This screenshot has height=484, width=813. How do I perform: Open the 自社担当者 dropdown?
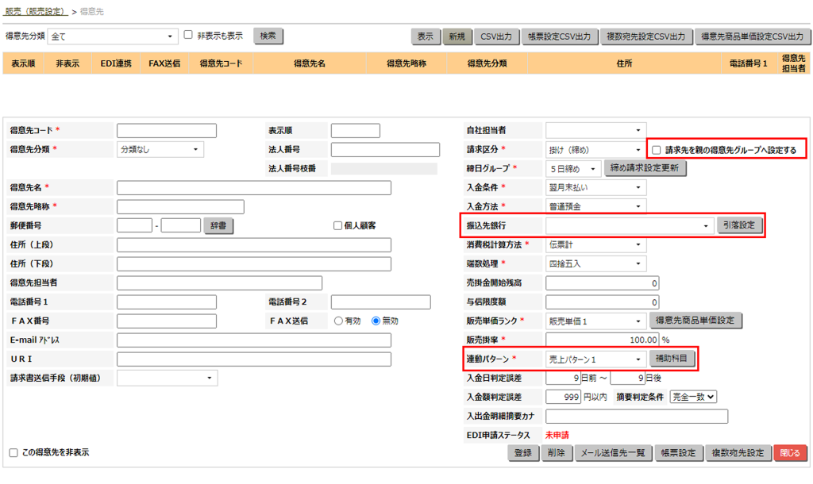point(595,130)
